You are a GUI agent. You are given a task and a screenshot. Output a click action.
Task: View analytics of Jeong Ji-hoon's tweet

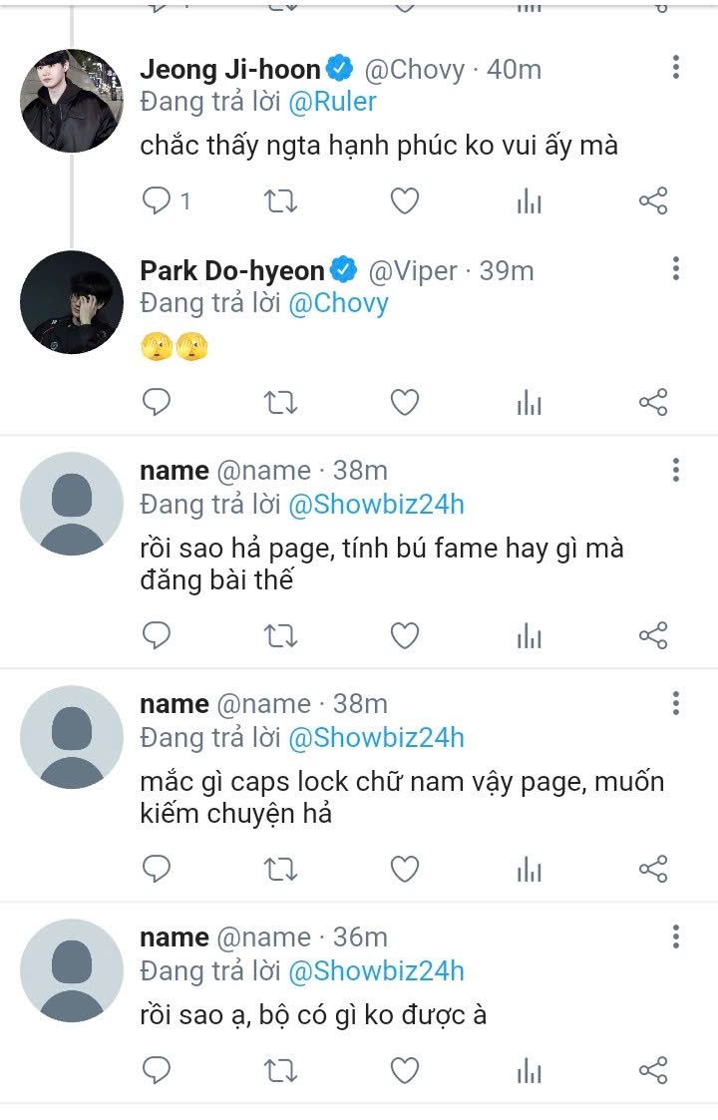pyautogui.click(x=529, y=201)
